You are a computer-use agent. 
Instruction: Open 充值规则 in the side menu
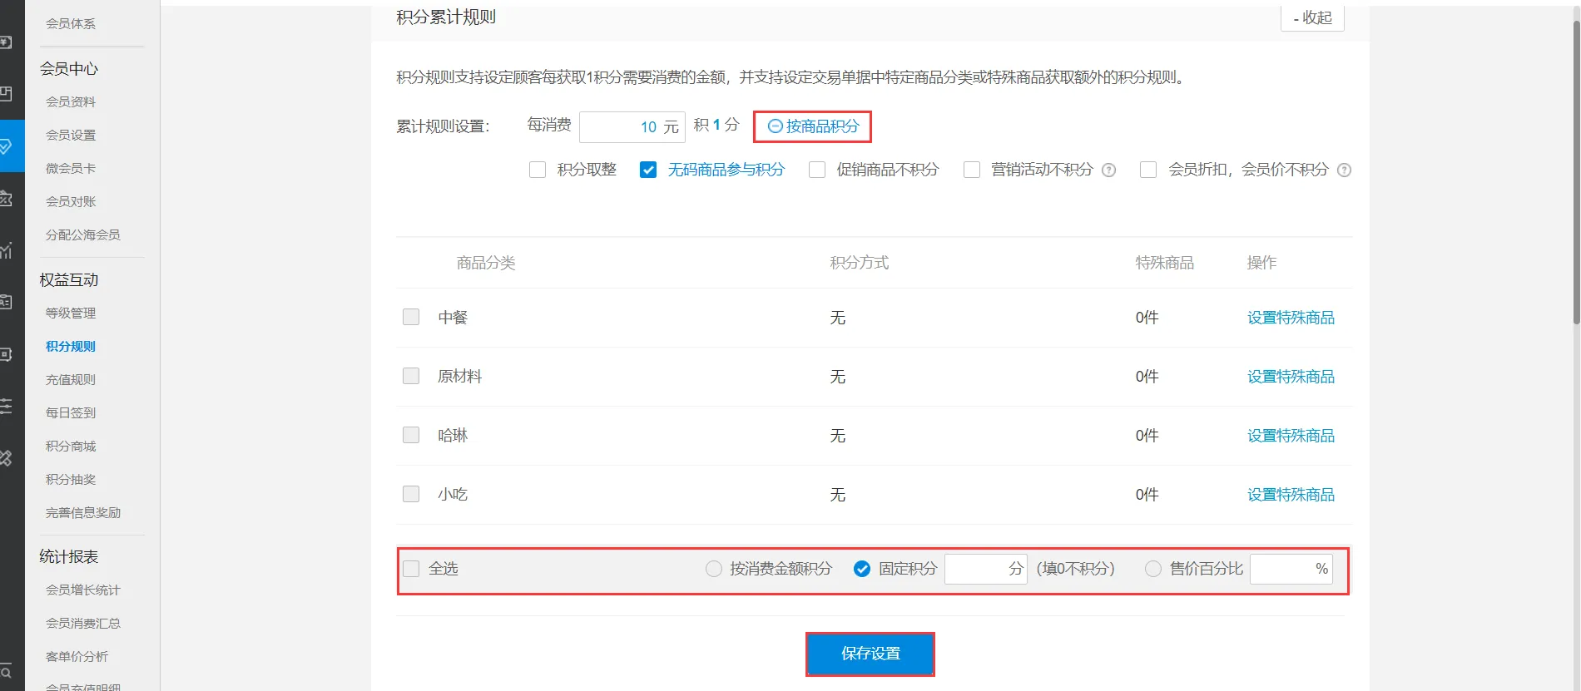[x=71, y=379]
